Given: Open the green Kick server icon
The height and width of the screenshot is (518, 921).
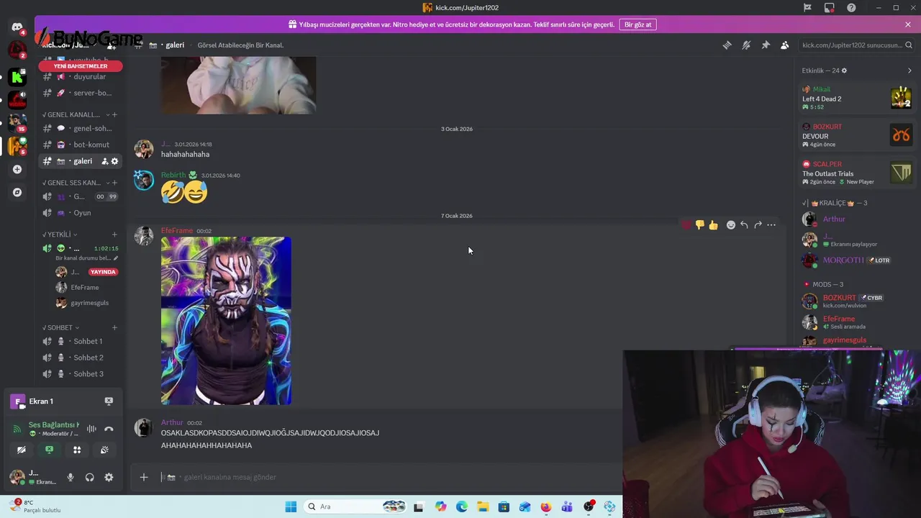Looking at the screenshot, I should (17, 76).
